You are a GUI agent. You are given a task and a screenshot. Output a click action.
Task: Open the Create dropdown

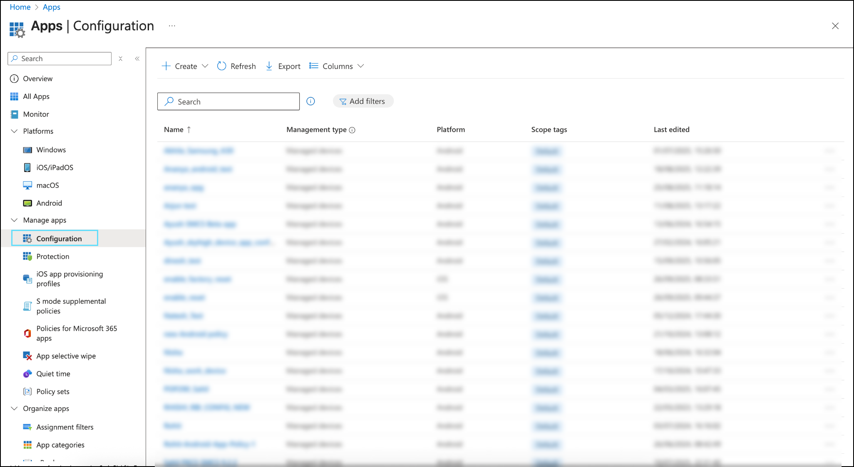coord(185,66)
